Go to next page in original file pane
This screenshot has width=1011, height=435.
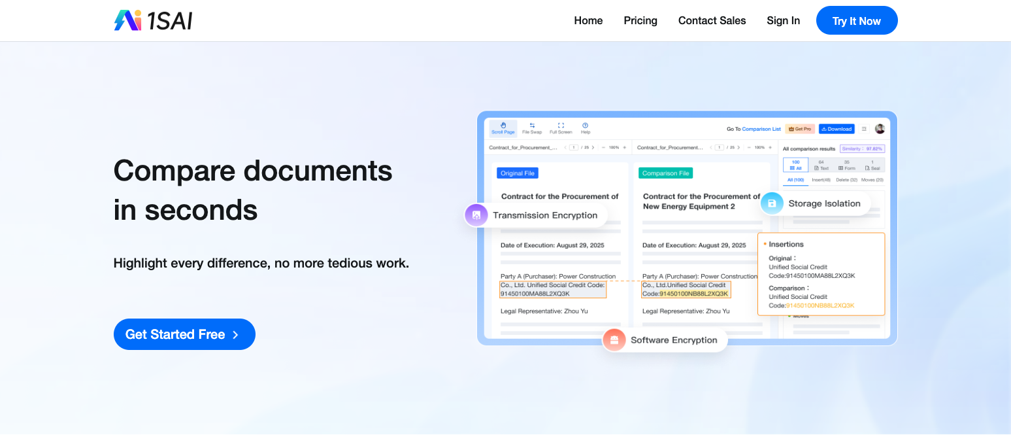(x=593, y=148)
